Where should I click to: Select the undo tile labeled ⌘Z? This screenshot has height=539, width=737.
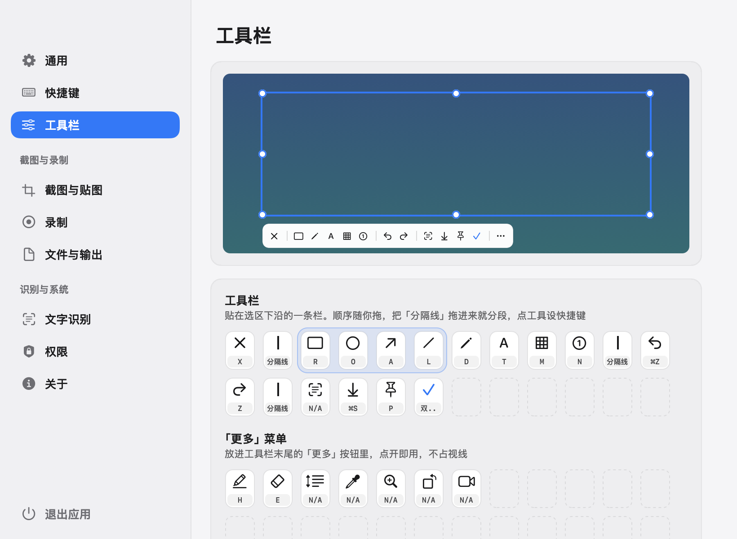pyautogui.click(x=655, y=350)
